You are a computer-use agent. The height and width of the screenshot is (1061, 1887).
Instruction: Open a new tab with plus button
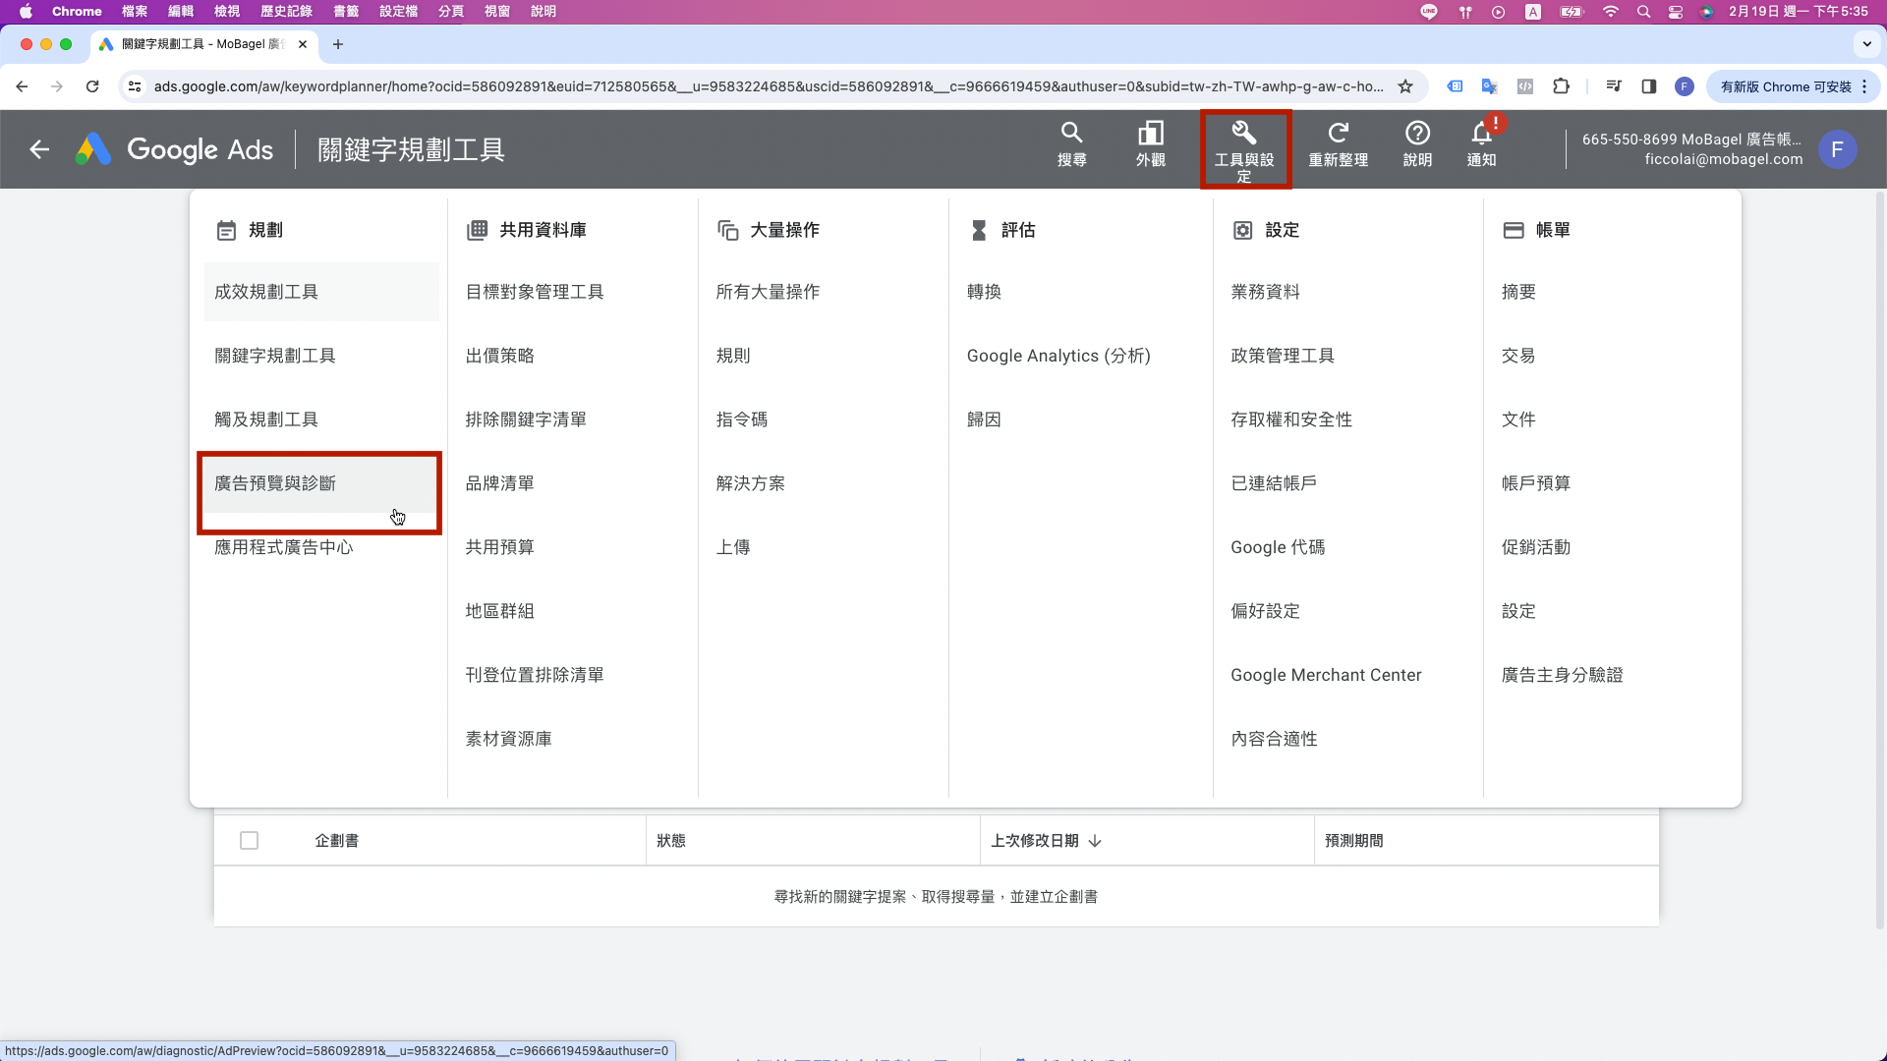click(x=338, y=44)
